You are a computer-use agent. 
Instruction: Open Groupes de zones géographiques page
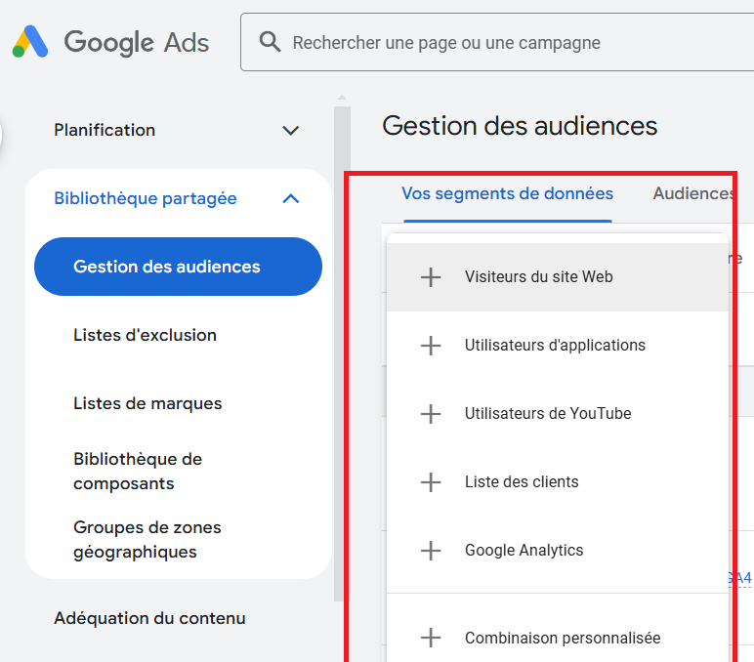tap(147, 539)
